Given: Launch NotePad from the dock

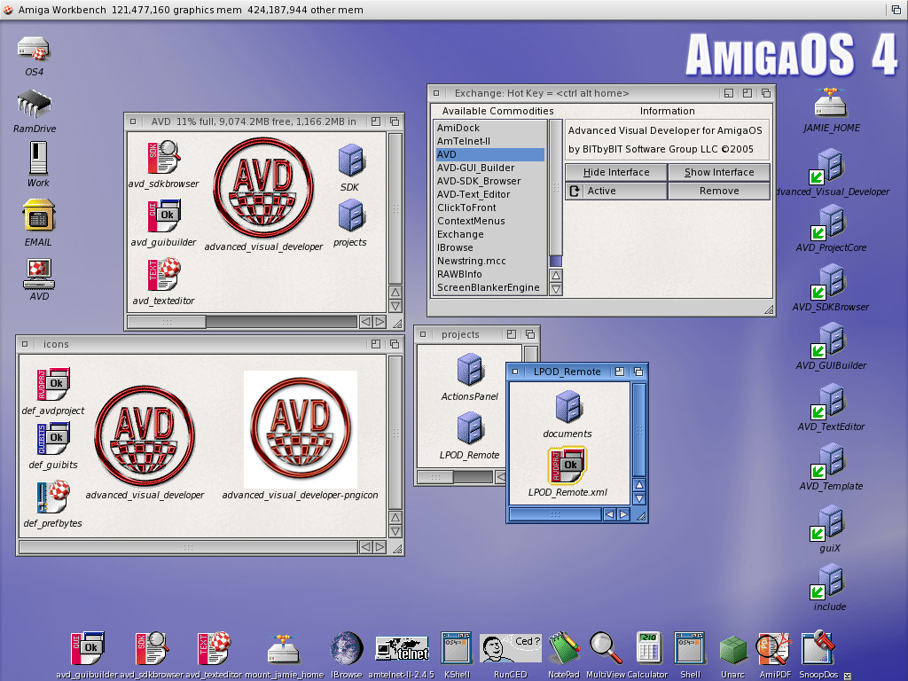Looking at the screenshot, I should pos(564,648).
